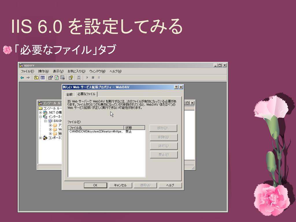Screen dimensions: 296x222
Task: Click the 追加(D)... button
Action: click(x=163, y=128)
